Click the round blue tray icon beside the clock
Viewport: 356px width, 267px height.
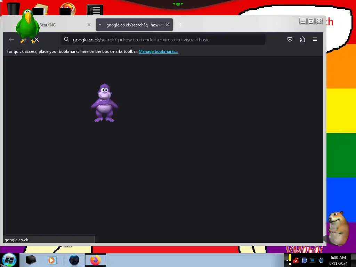pos(321,260)
